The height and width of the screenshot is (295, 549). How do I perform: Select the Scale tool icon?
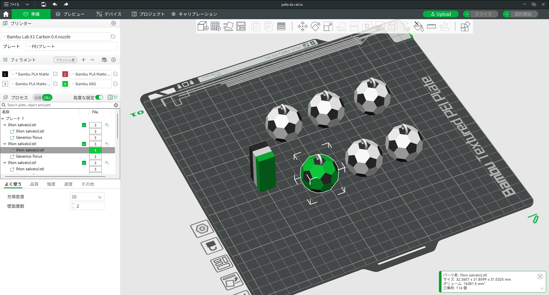[x=328, y=26]
